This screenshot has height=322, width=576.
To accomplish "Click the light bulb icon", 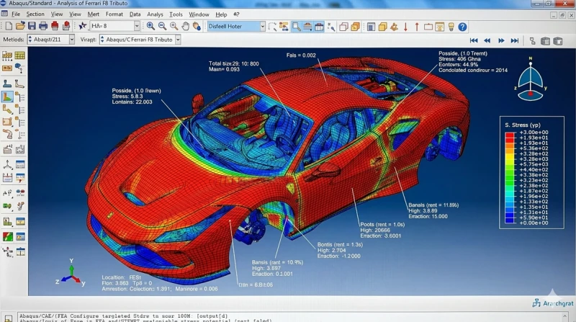I will coord(451,27).
